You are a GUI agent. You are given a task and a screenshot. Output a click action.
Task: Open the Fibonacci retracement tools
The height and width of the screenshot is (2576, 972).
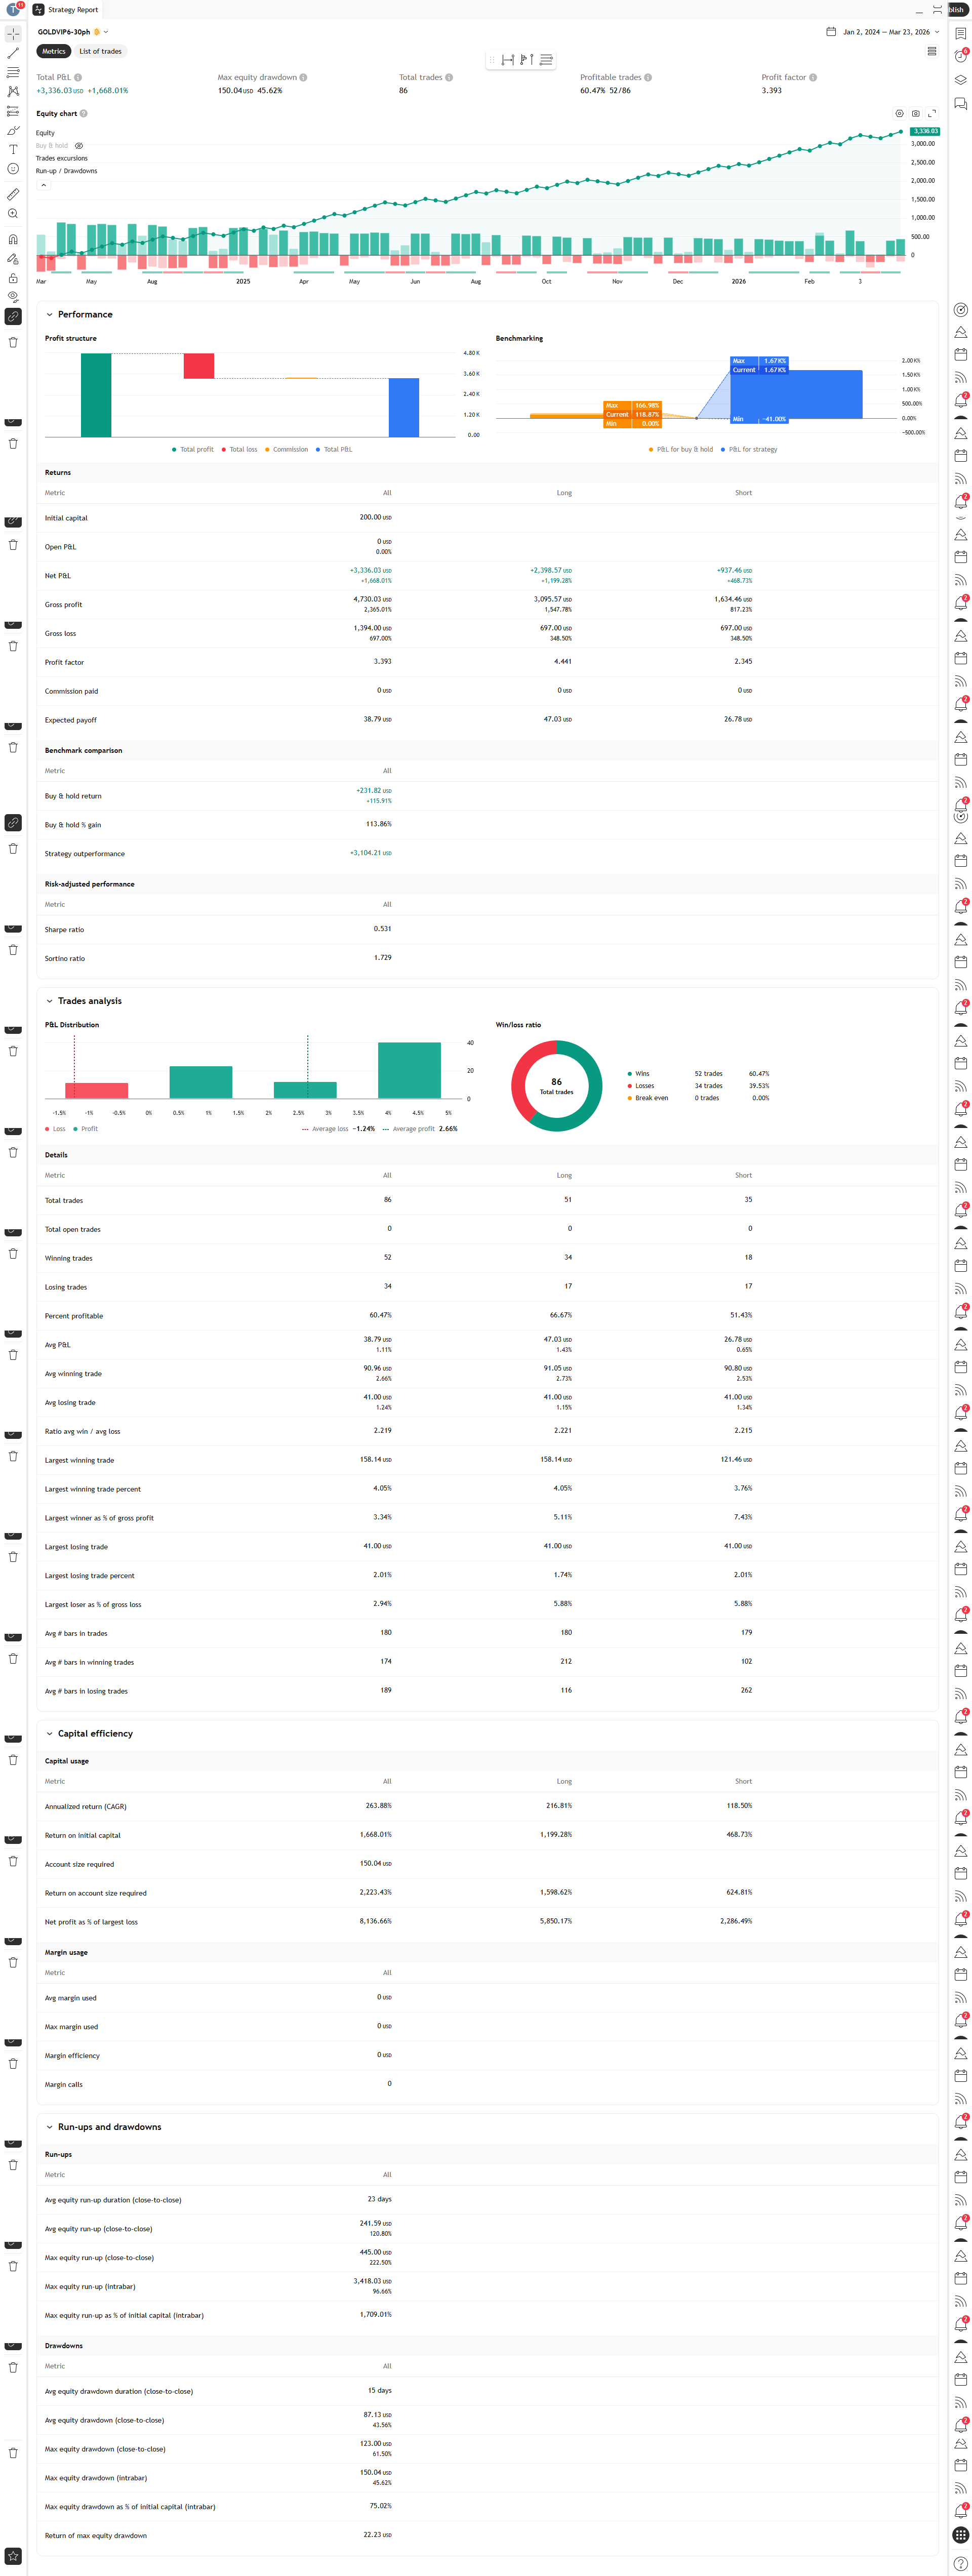[x=13, y=72]
